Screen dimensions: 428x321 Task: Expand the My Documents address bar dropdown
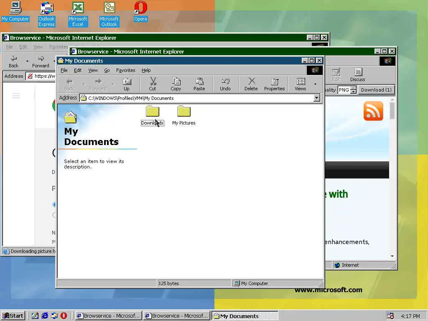317,98
